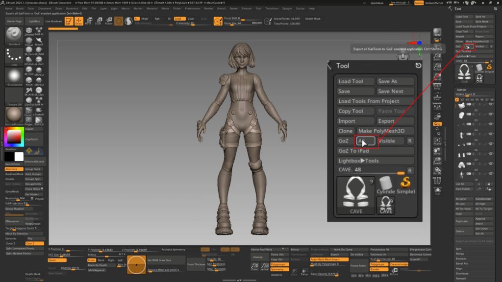Choose the Scale transform icon
Image resolution: width=502 pixels, height=282 pixels.
[x=98, y=21]
